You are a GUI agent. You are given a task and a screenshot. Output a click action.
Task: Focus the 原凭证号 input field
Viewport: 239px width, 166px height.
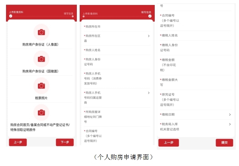tap(195, 99)
